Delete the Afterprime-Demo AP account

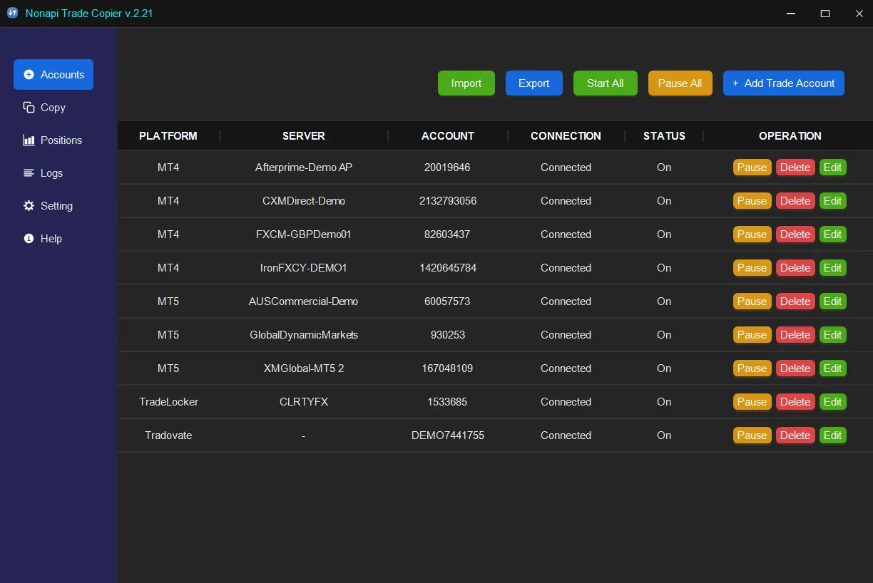(x=795, y=167)
